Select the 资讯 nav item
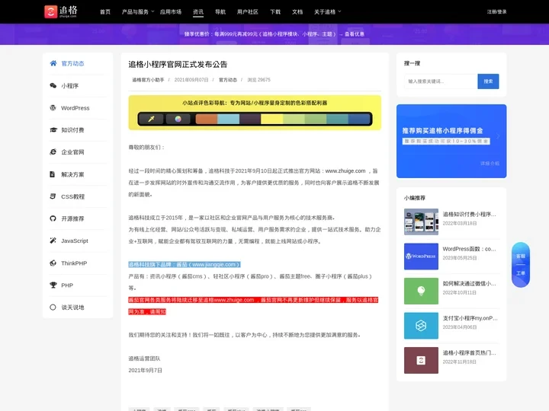The image size is (549, 411). [x=198, y=12]
